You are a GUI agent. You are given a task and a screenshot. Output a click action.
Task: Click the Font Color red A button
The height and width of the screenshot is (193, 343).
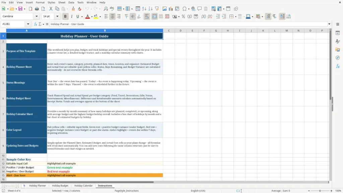click(87, 16)
